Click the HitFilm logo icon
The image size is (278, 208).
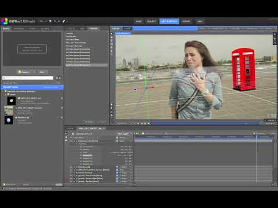[4, 21]
